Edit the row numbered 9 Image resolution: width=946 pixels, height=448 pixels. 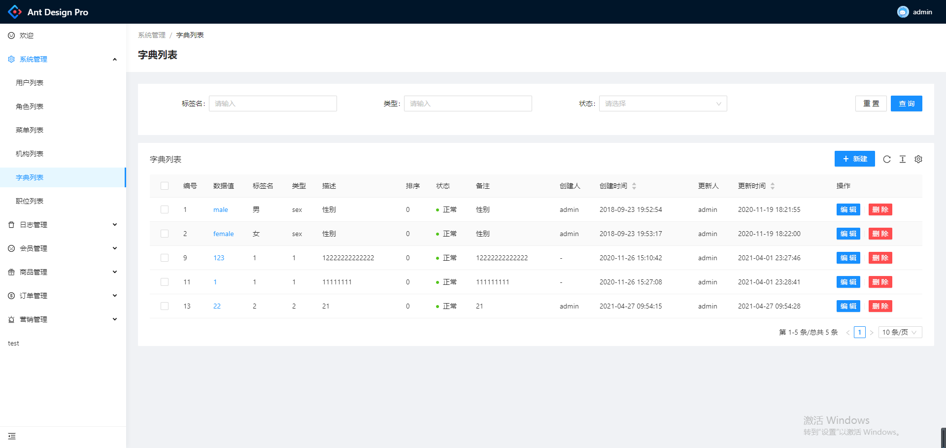point(848,258)
